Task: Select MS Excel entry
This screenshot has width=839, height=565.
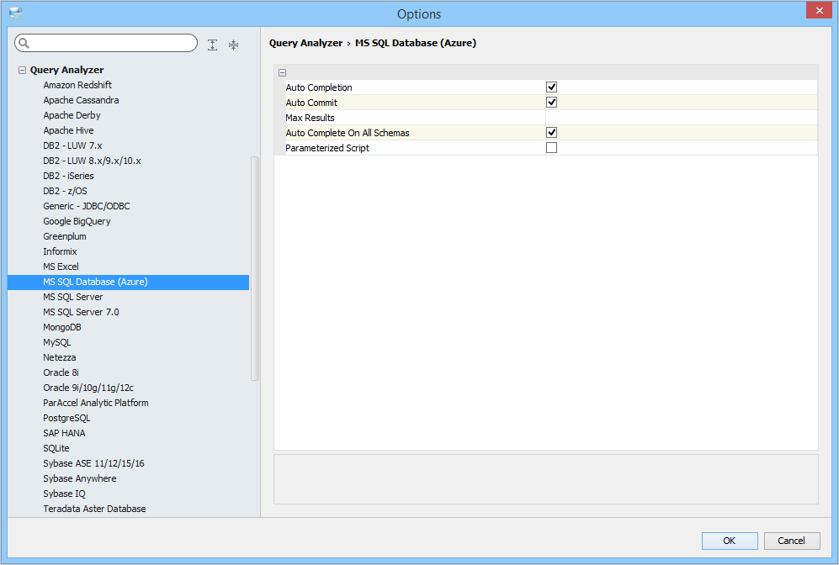Action: coord(61,267)
